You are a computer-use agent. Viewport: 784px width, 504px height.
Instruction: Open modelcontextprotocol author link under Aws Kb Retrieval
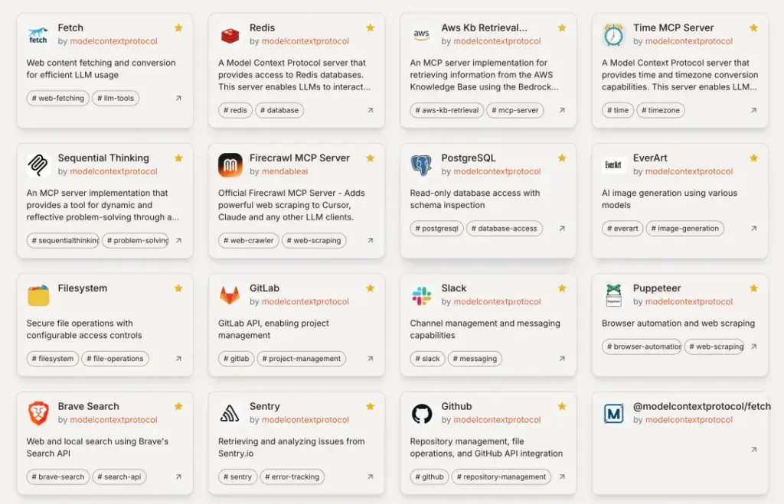(497, 41)
